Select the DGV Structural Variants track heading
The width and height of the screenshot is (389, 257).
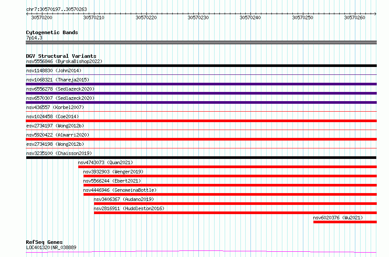coord(61,56)
